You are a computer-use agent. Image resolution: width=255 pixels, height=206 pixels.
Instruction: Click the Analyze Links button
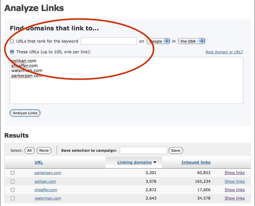click(25, 113)
